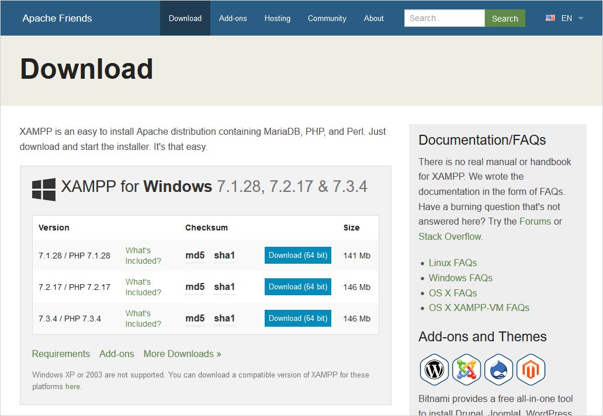Image resolution: width=603 pixels, height=416 pixels.
Task: Click the Drupal add-on icon
Action: point(498,369)
